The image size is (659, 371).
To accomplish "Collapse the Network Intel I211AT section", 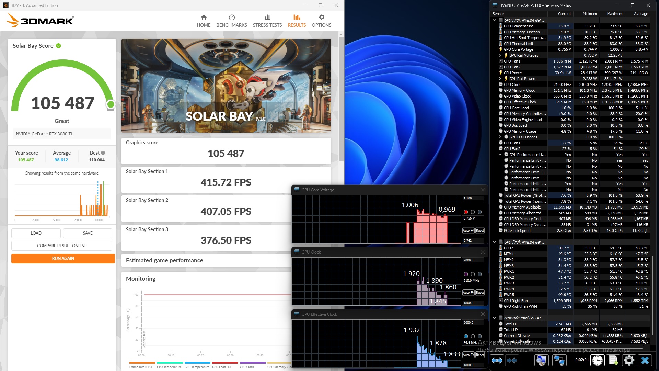I will point(494,318).
